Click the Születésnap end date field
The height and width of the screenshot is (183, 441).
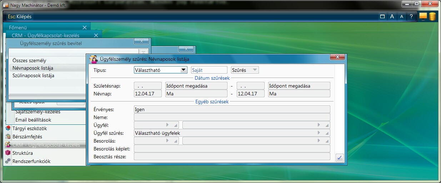[251, 86]
